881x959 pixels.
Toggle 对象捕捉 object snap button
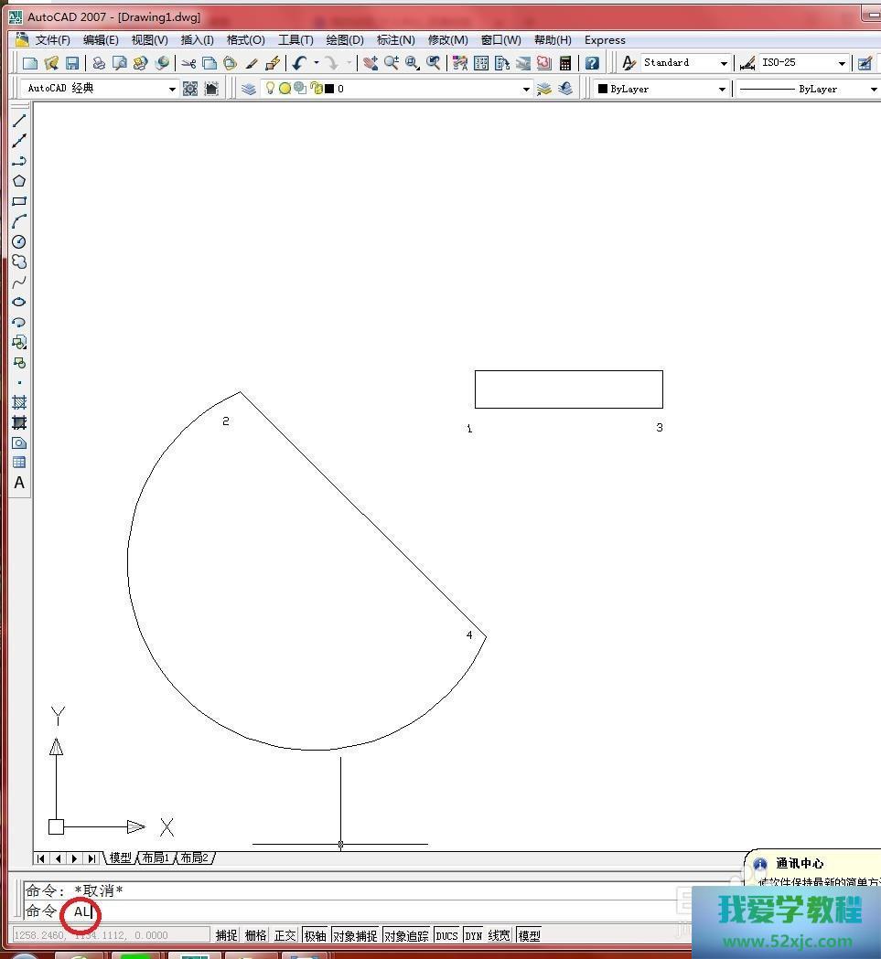pyautogui.click(x=355, y=935)
